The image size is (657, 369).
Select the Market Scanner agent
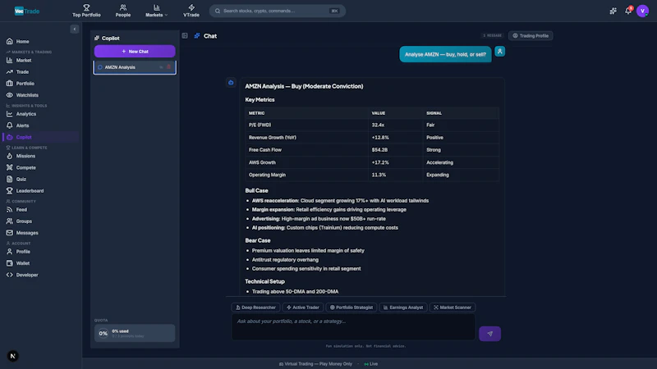[x=453, y=307]
